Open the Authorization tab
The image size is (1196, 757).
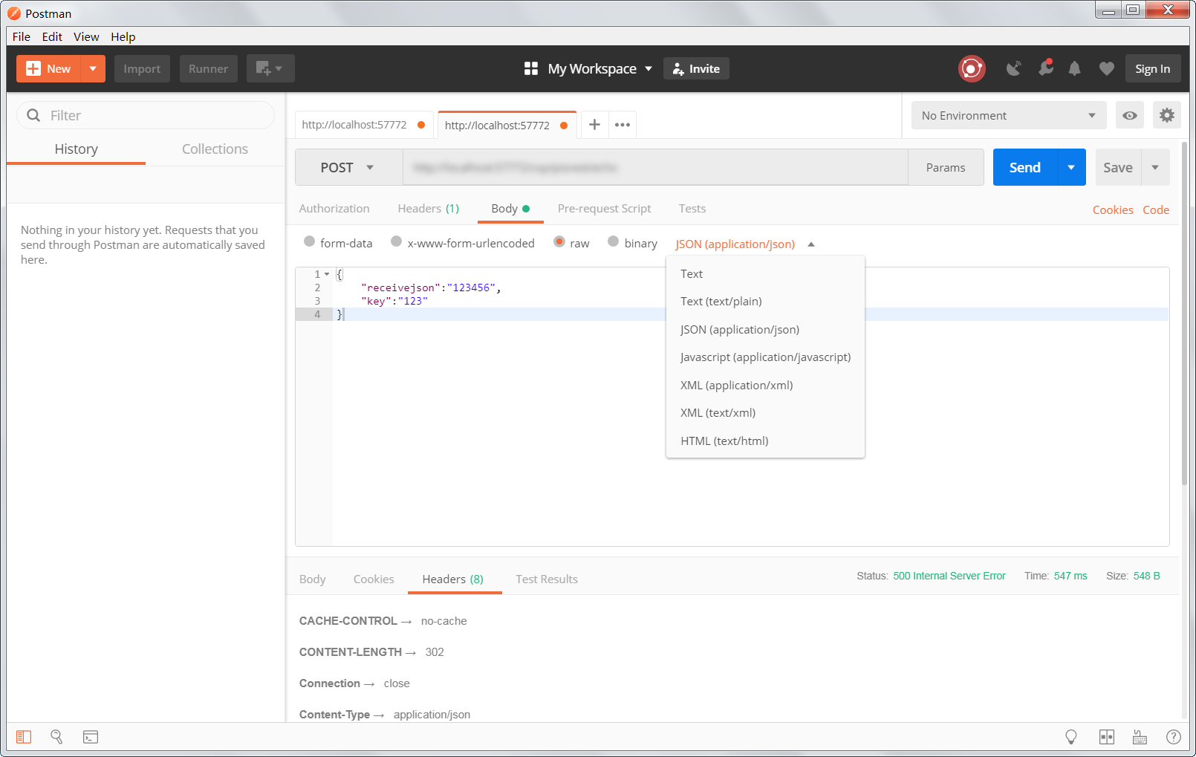click(x=334, y=209)
